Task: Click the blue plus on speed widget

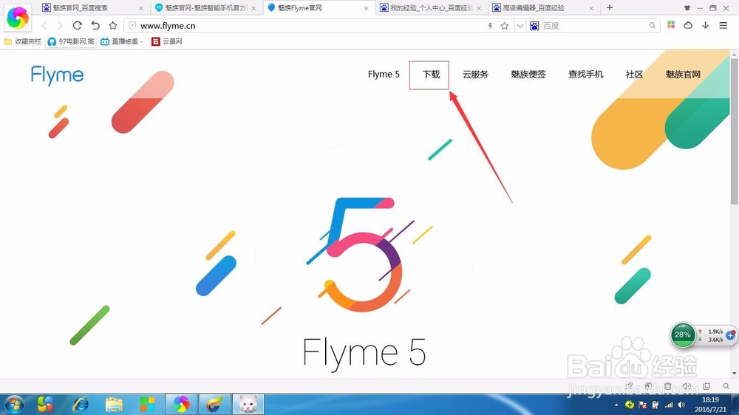Action: pyautogui.click(x=731, y=335)
